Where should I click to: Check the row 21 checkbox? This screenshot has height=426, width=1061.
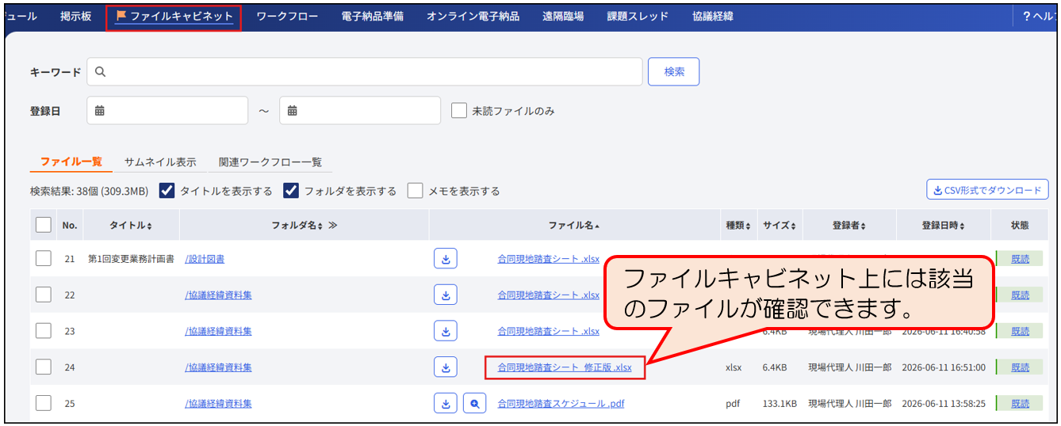pyautogui.click(x=44, y=259)
